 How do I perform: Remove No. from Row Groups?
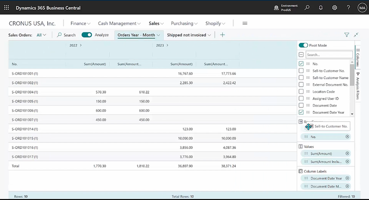pos(347,136)
